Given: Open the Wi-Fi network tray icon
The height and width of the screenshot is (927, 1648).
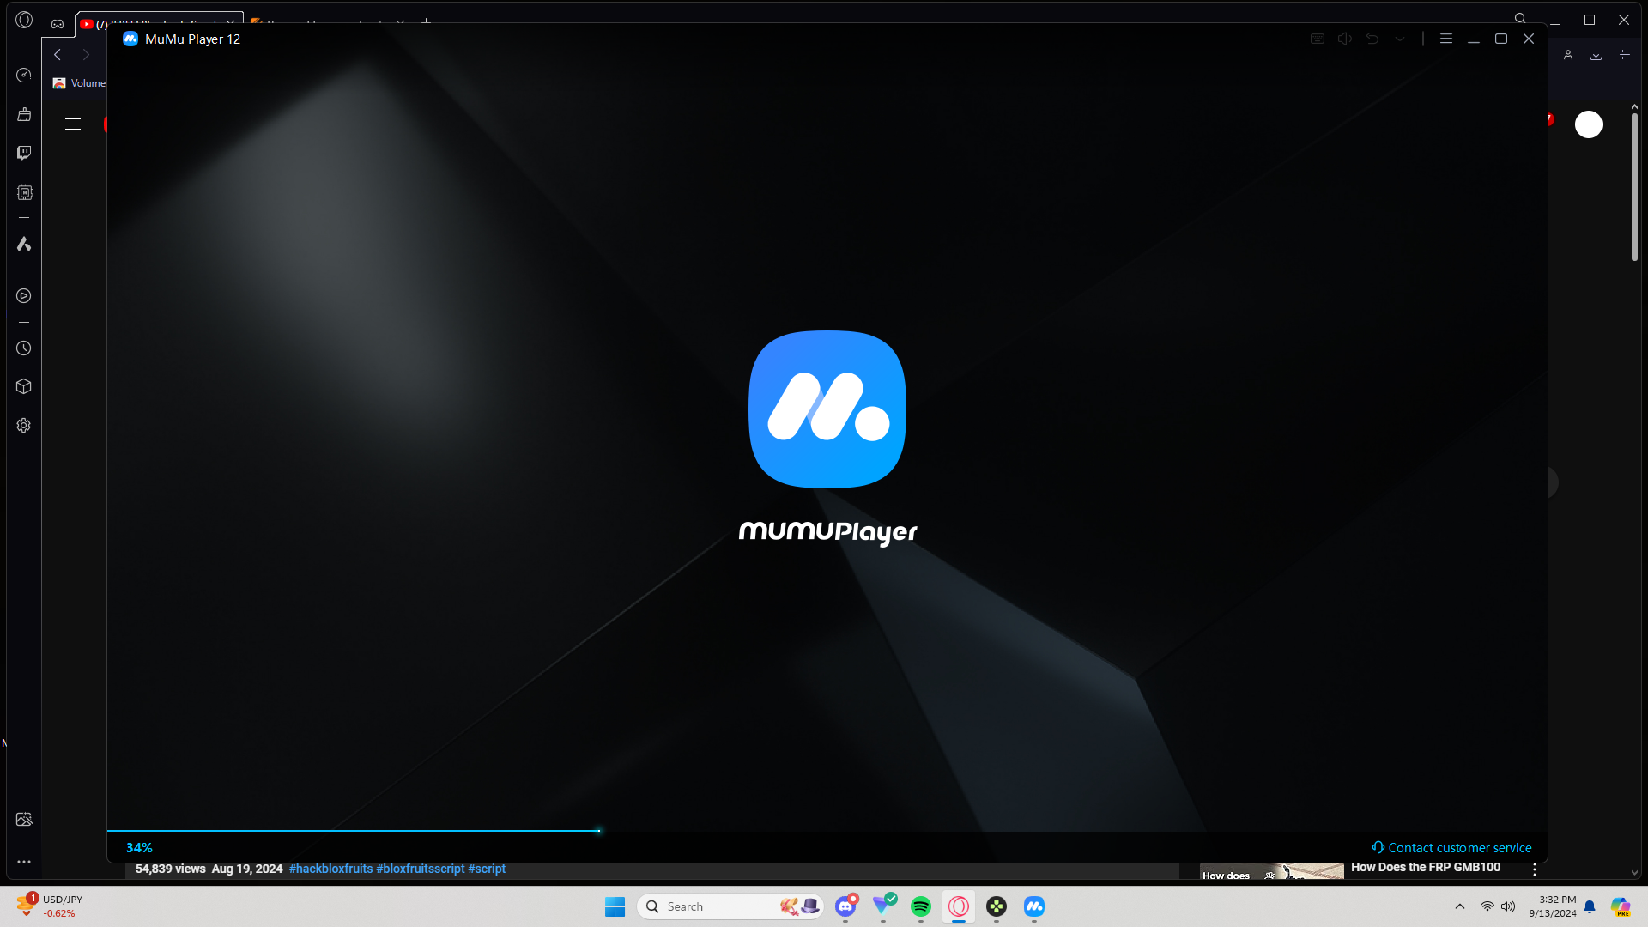Looking at the screenshot, I should point(1487,906).
